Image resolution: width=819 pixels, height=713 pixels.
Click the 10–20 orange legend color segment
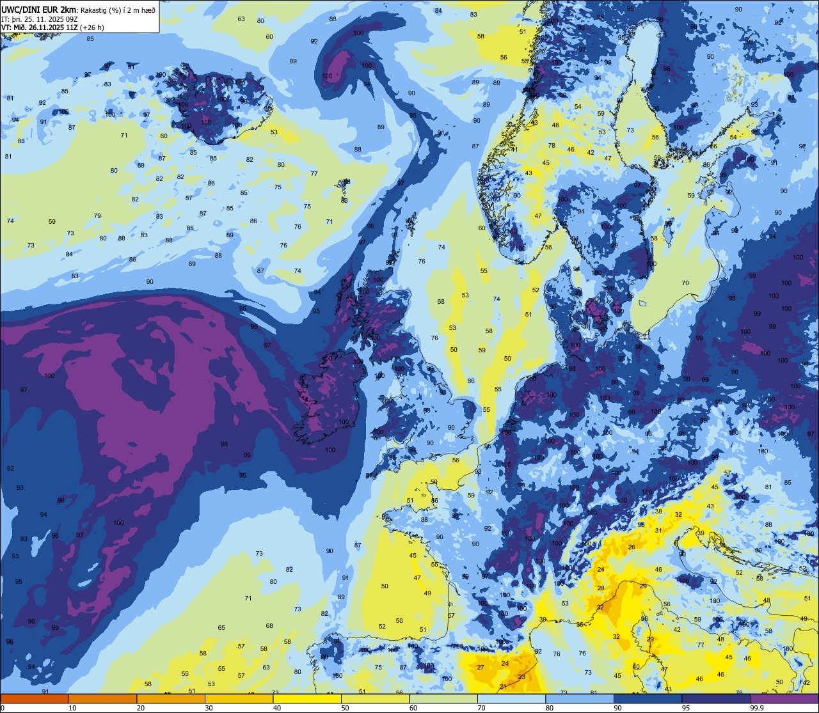tap(102, 698)
